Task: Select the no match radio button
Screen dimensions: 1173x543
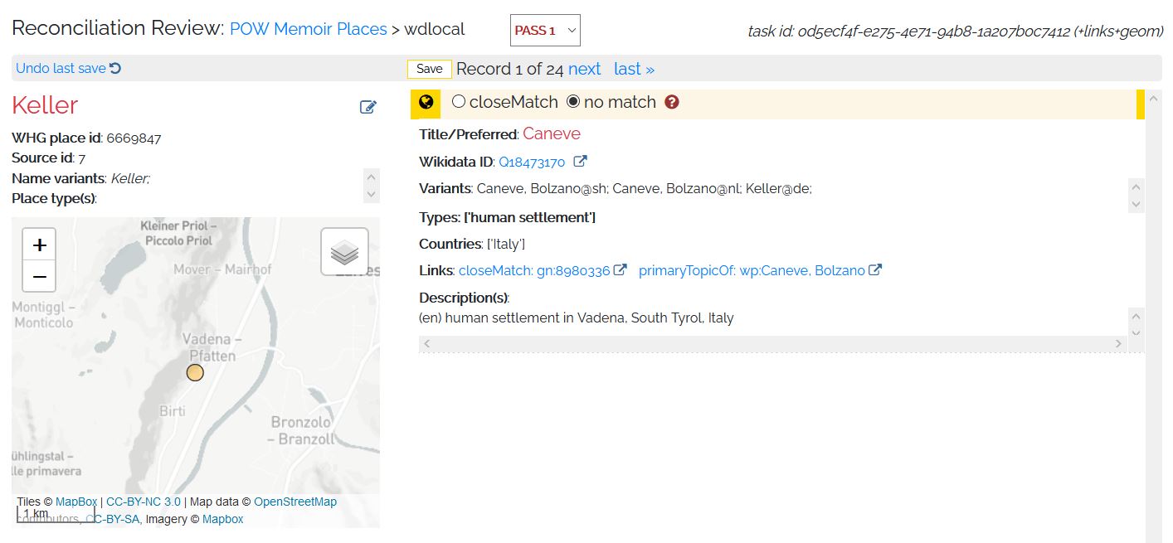Action: (573, 102)
